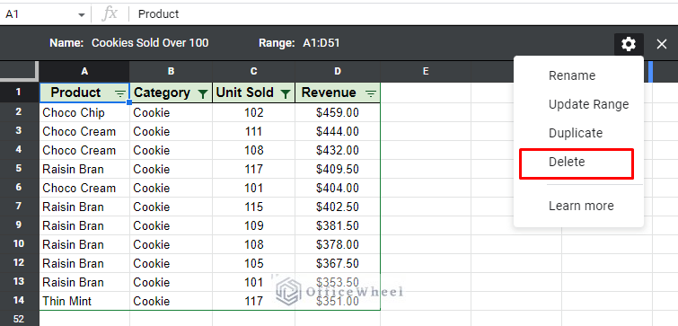
Task: Select column C header
Action: click(253, 71)
